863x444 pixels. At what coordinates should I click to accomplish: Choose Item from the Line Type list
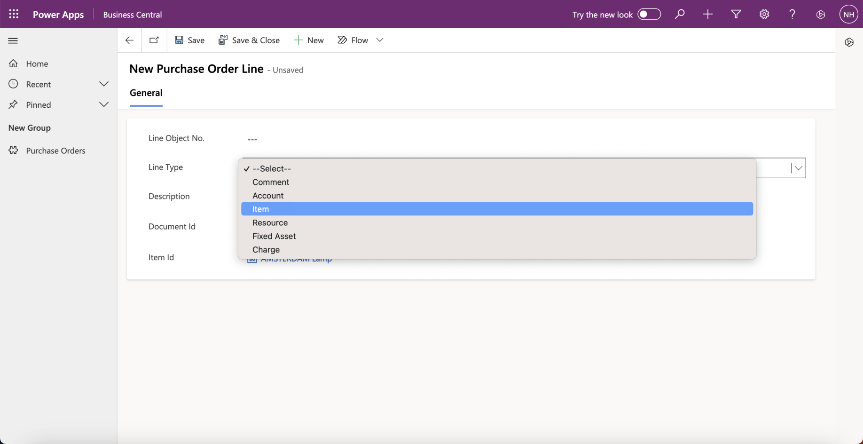tap(497, 209)
